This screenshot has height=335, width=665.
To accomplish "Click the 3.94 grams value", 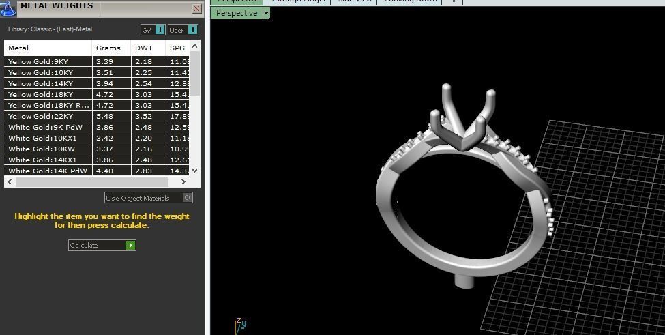I will click(x=105, y=83).
